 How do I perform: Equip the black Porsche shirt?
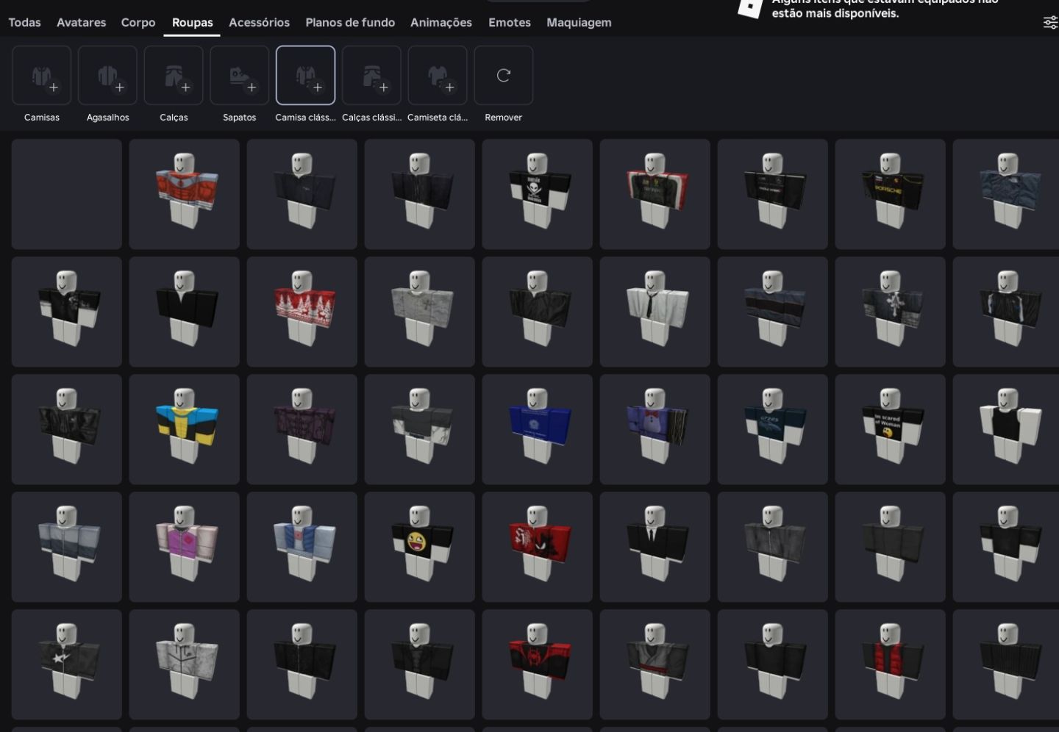[891, 194]
